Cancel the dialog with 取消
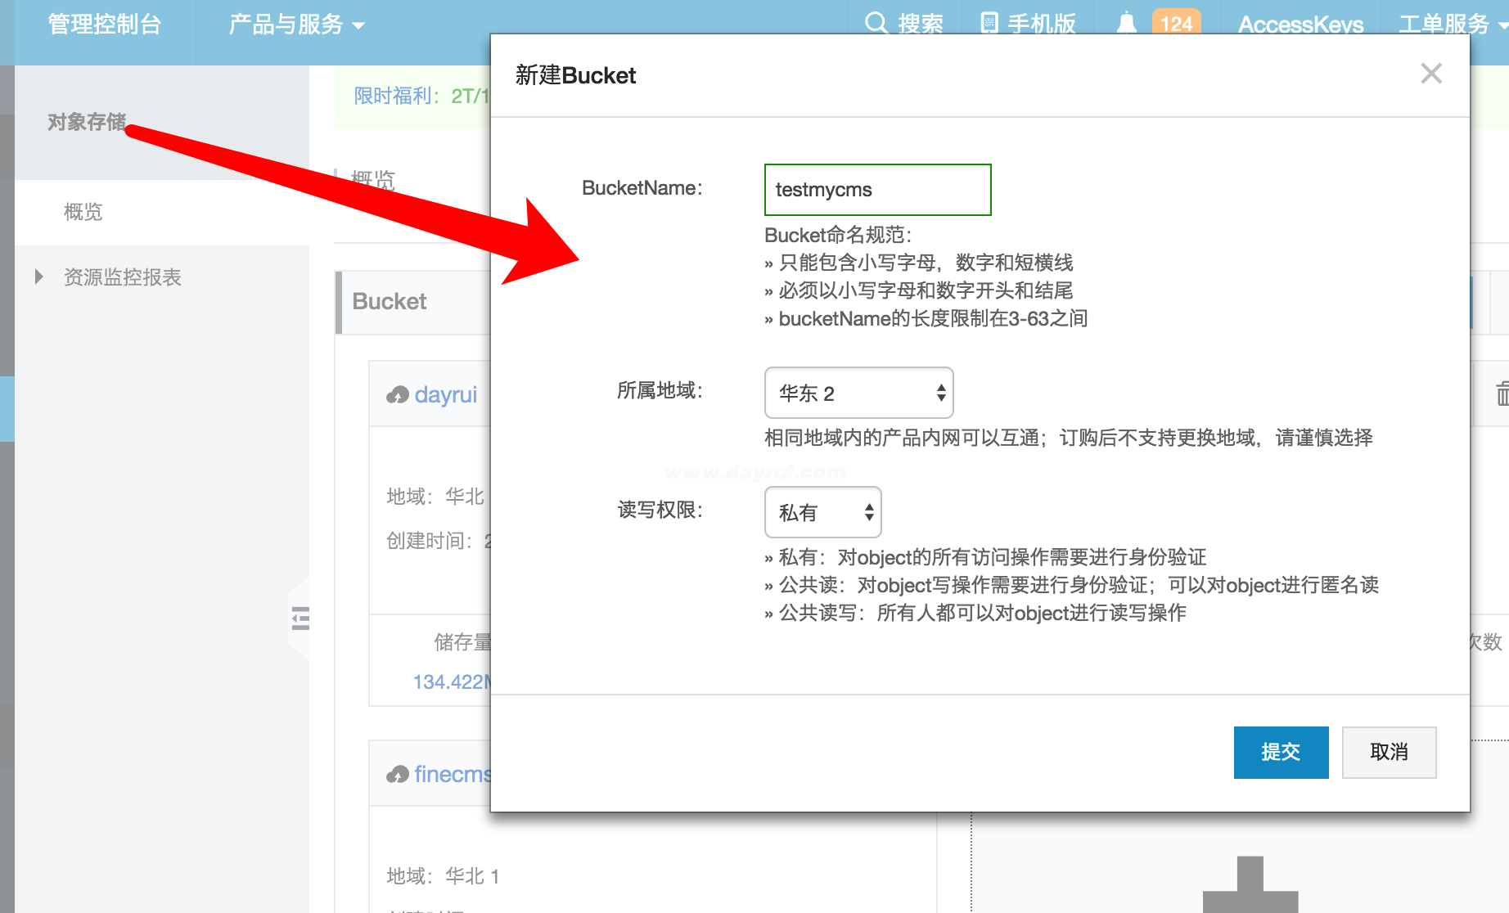1509x913 pixels. (x=1389, y=752)
